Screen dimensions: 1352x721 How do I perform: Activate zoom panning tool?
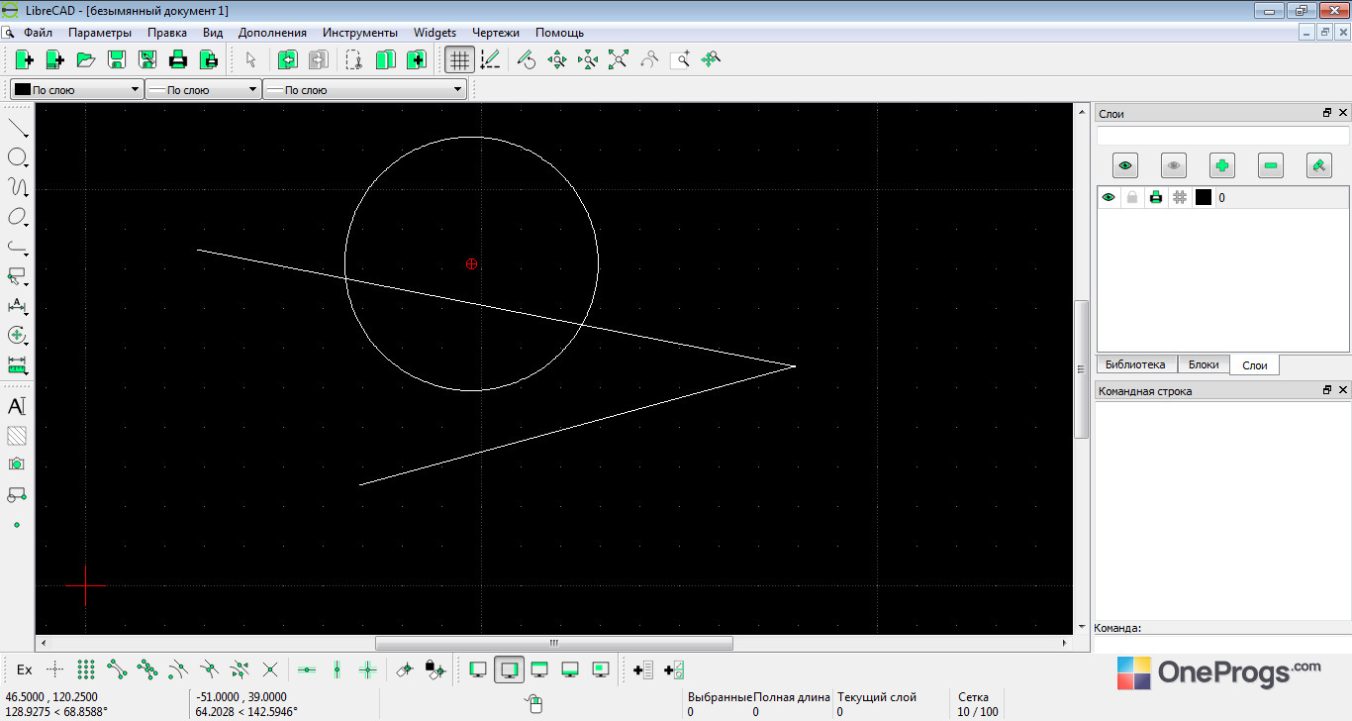tap(711, 59)
